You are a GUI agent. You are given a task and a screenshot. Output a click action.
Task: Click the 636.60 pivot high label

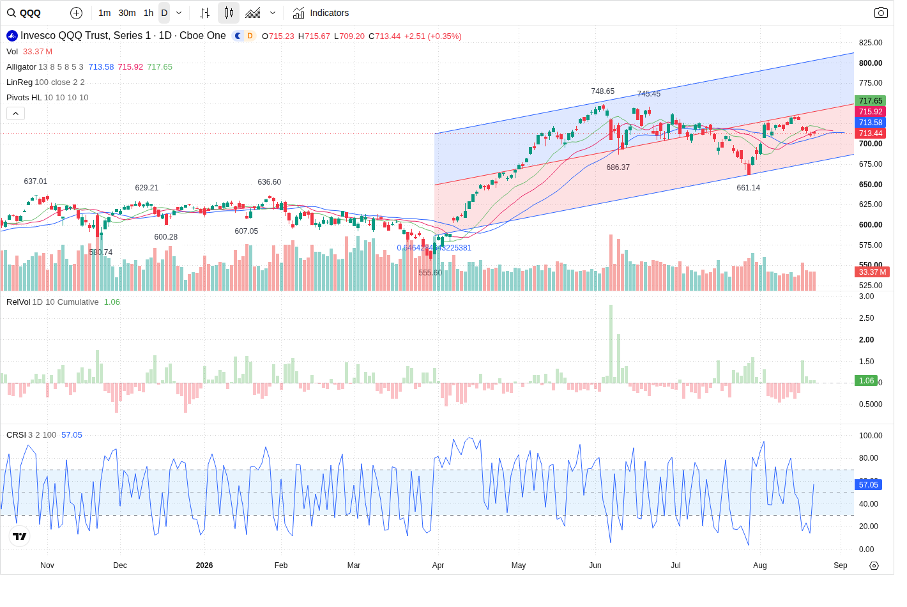tap(270, 182)
